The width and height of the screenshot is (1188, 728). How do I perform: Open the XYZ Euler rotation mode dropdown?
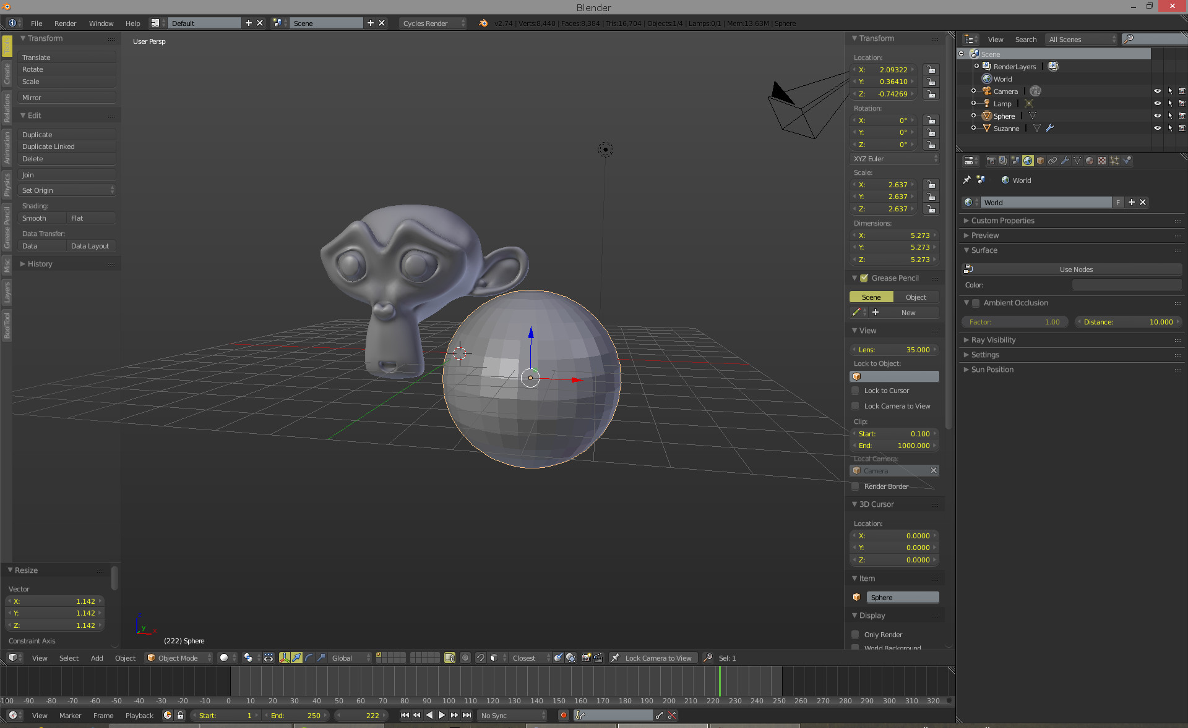click(x=895, y=159)
